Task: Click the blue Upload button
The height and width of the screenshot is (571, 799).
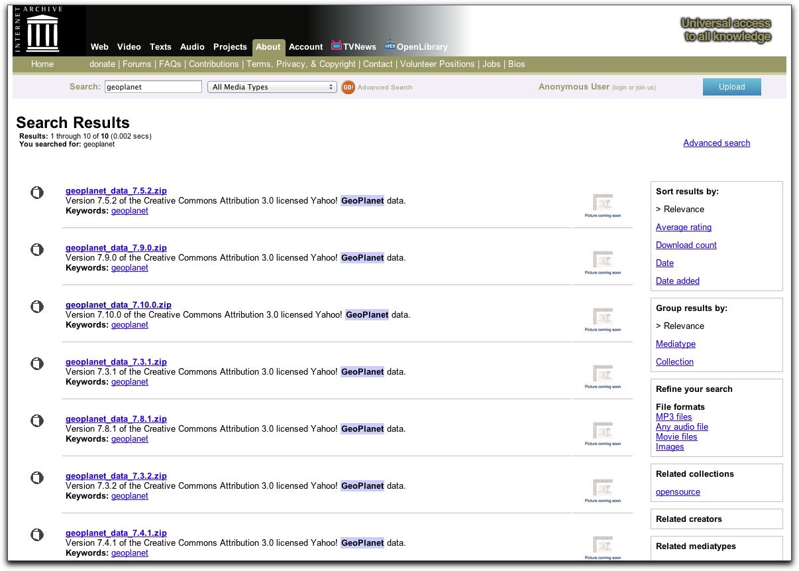Action: pos(731,87)
